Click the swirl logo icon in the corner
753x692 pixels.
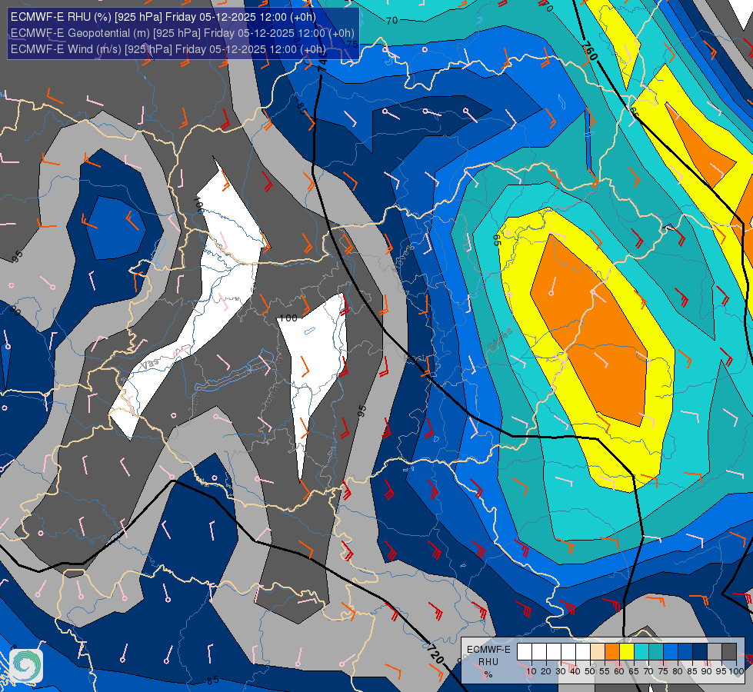pyautogui.click(x=26, y=666)
